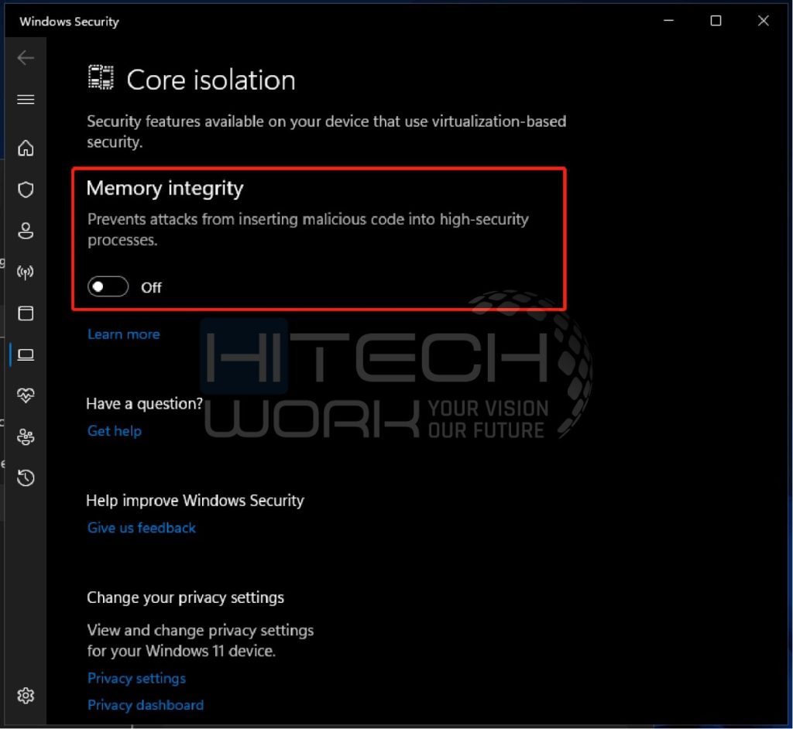Click the Windows Security window title
This screenshot has width=793, height=729.
[69, 22]
